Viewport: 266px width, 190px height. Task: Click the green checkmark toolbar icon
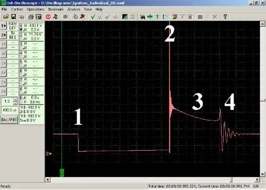(93, 17)
